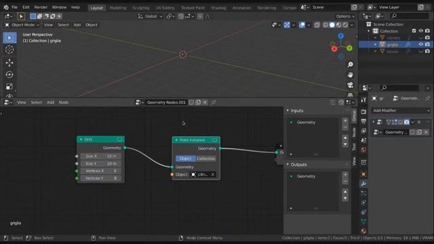Select the Rotate tool
Image resolution: width=434 pixels, height=244 pixels.
point(9,75)
